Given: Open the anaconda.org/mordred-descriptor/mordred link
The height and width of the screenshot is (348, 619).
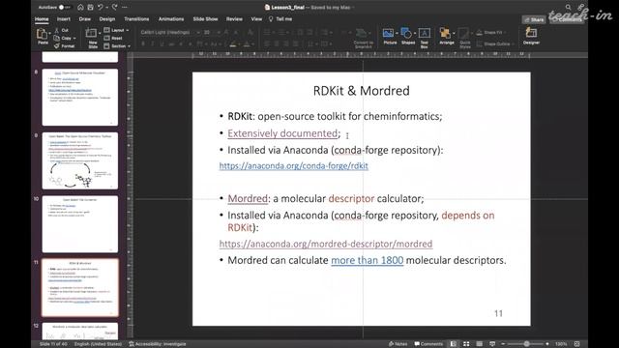Looking at the screenshot, I should [x=326, y=244].
